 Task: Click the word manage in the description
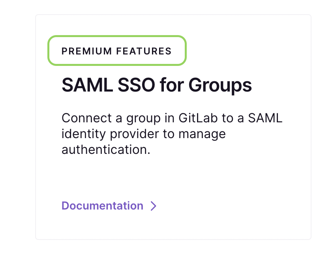click(x=202, y=135)
